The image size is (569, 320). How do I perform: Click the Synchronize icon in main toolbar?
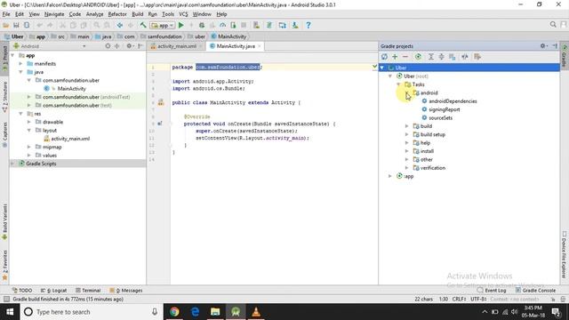pyautogui.click(x=27, y=25)
